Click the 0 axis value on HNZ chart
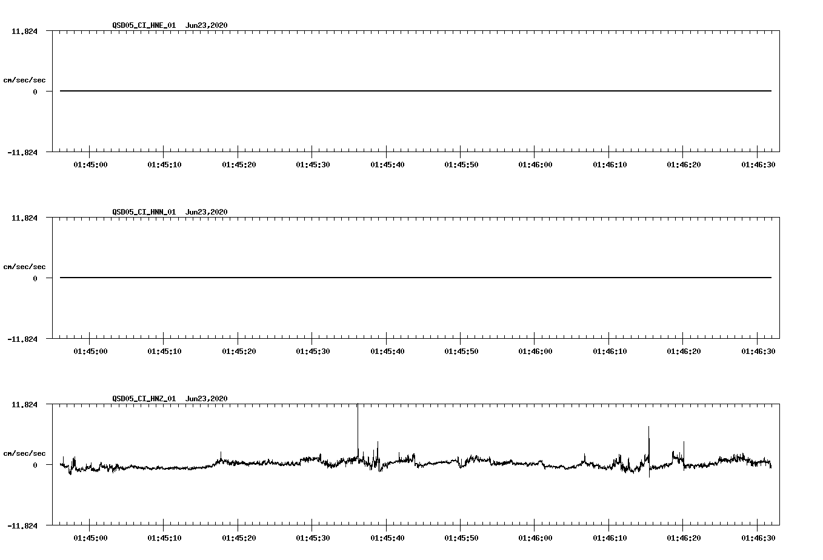 (35, 465)
